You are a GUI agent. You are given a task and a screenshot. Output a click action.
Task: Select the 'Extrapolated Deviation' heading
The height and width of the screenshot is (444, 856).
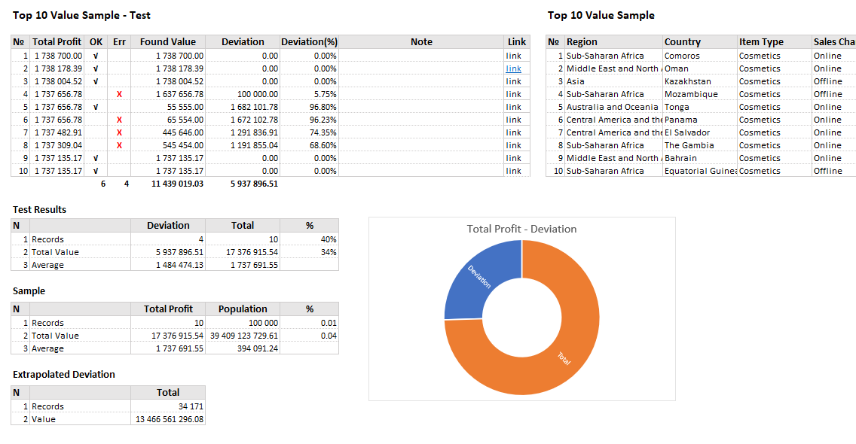pos(64,374)
